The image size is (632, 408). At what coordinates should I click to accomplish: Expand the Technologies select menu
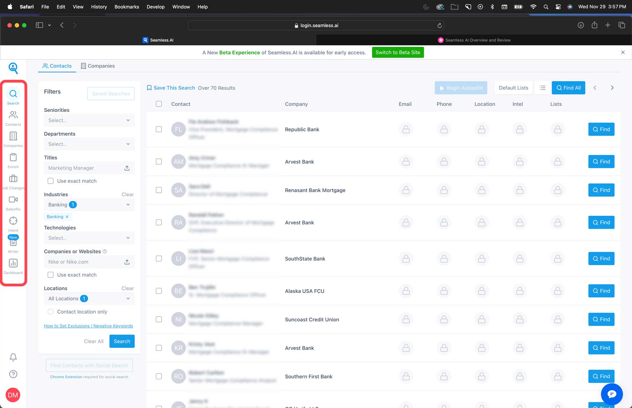89,238
